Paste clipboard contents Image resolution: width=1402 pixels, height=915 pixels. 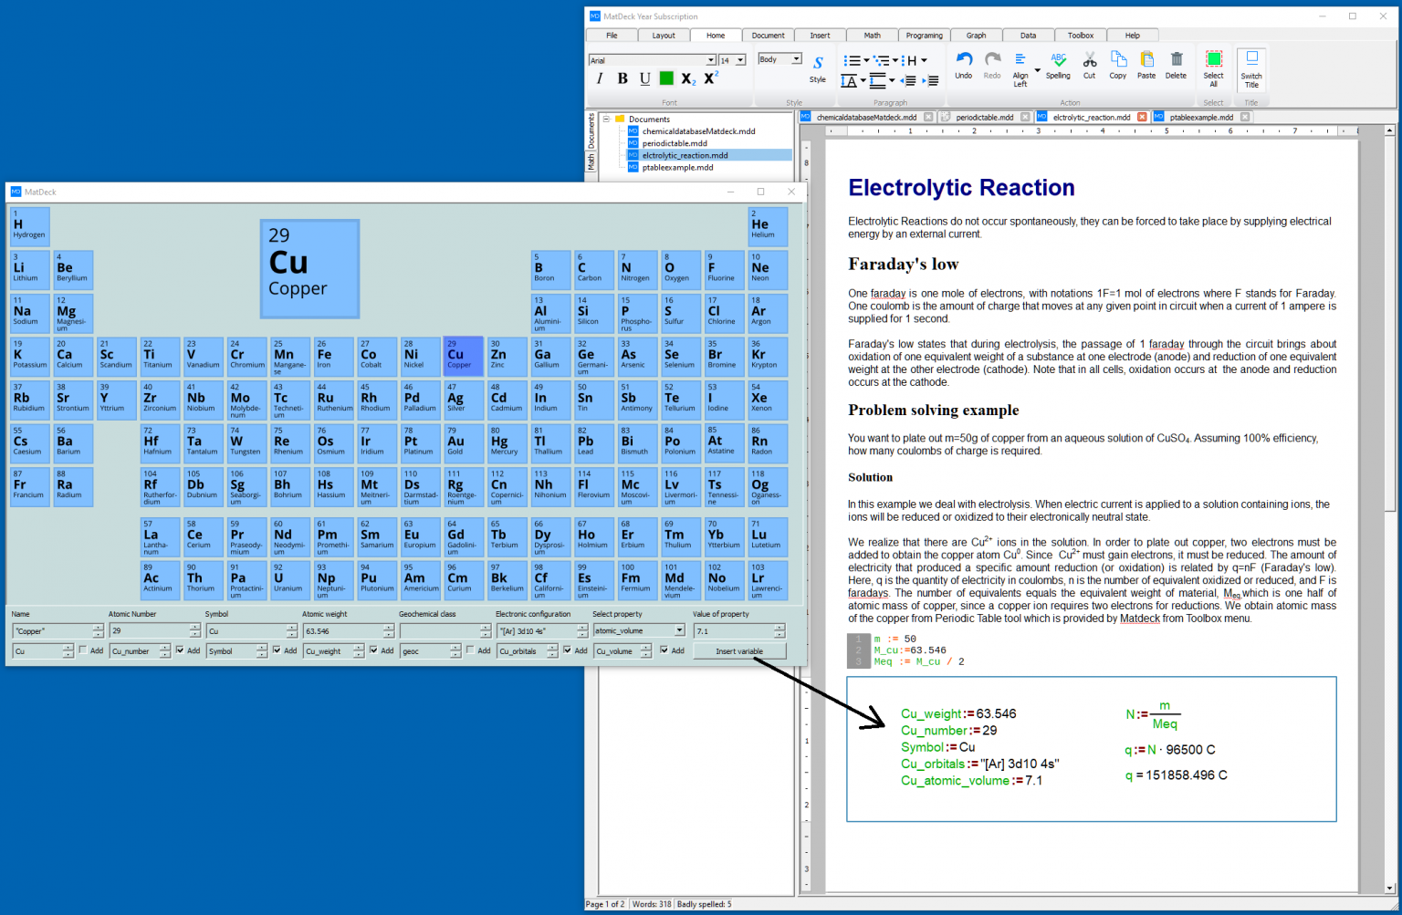pos(1146,62)
